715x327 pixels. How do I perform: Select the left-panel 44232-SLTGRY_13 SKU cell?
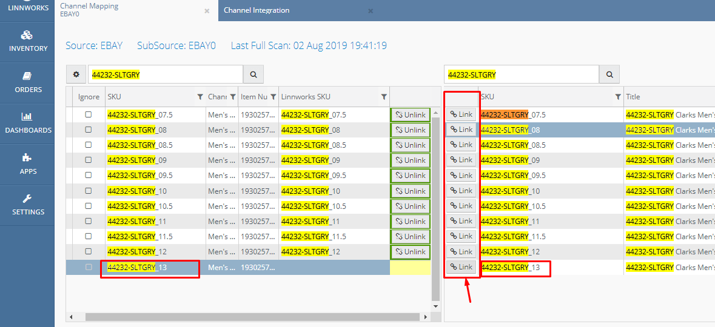155,267
